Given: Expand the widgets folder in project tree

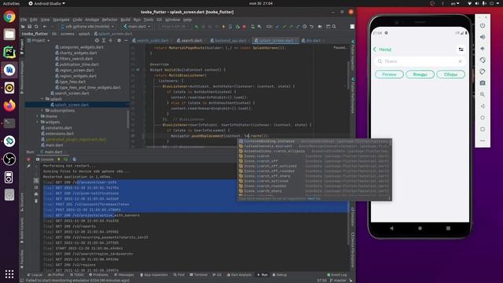Looking at the screenshot, I should click(38, 122).
